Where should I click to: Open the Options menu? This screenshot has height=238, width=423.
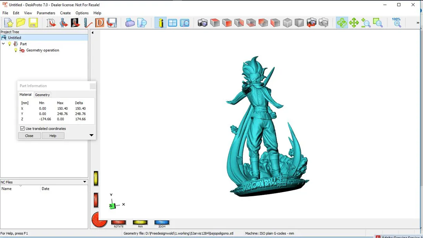click(82, 13)
